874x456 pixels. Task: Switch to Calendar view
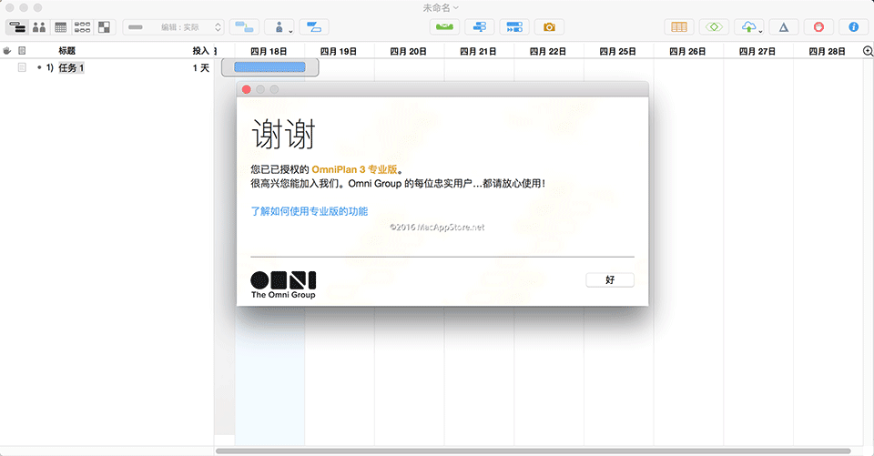[x=61, y=27]
